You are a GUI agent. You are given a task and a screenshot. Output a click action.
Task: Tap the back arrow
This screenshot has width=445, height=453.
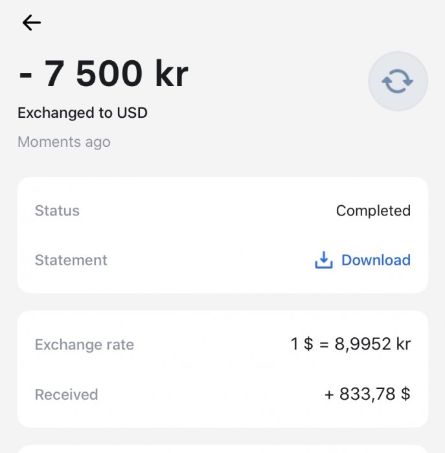31,23
